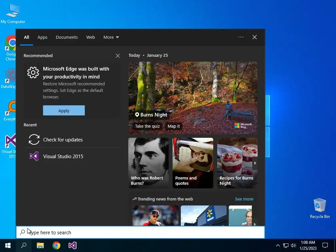Screen dimensions: 336x252
Task: Select the Visual Studio 2015 desktop shortcut
Action: pos(9,146)
